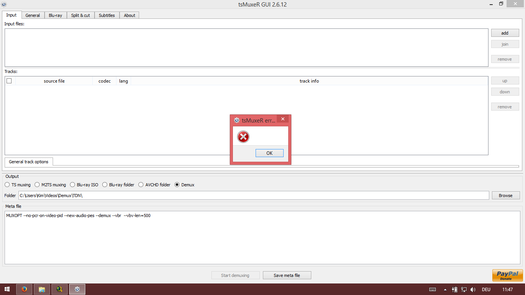Open the Windows Start menu
Screen dimensions: 525x295
coord(7,289)
